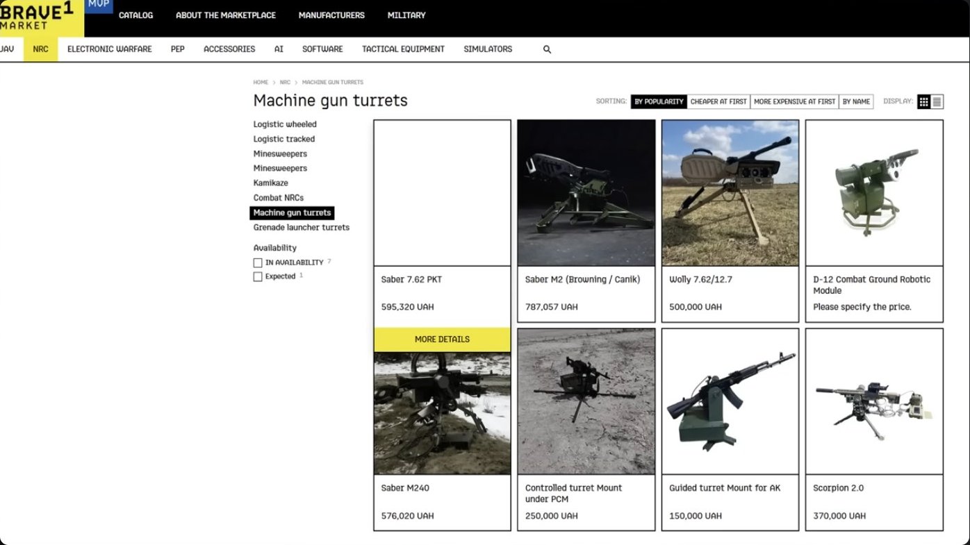Image resolution: width=970 pixels, height=545 pixels.
Task: Click the 787,057 UAH price
Action: point(552,307)
